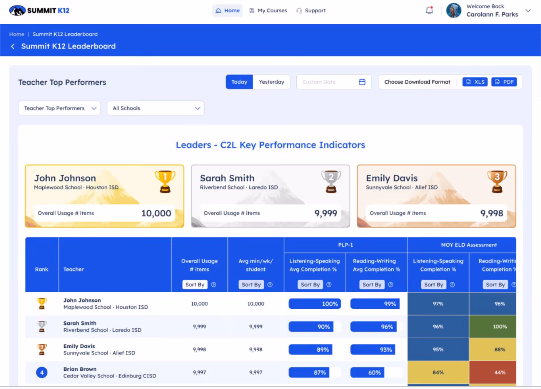Click Sarah Smith second-place card

[270, 196]
